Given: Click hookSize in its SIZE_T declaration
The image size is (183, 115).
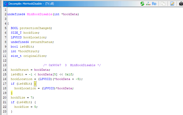Looking at the screenshot, I should (31, 33).
